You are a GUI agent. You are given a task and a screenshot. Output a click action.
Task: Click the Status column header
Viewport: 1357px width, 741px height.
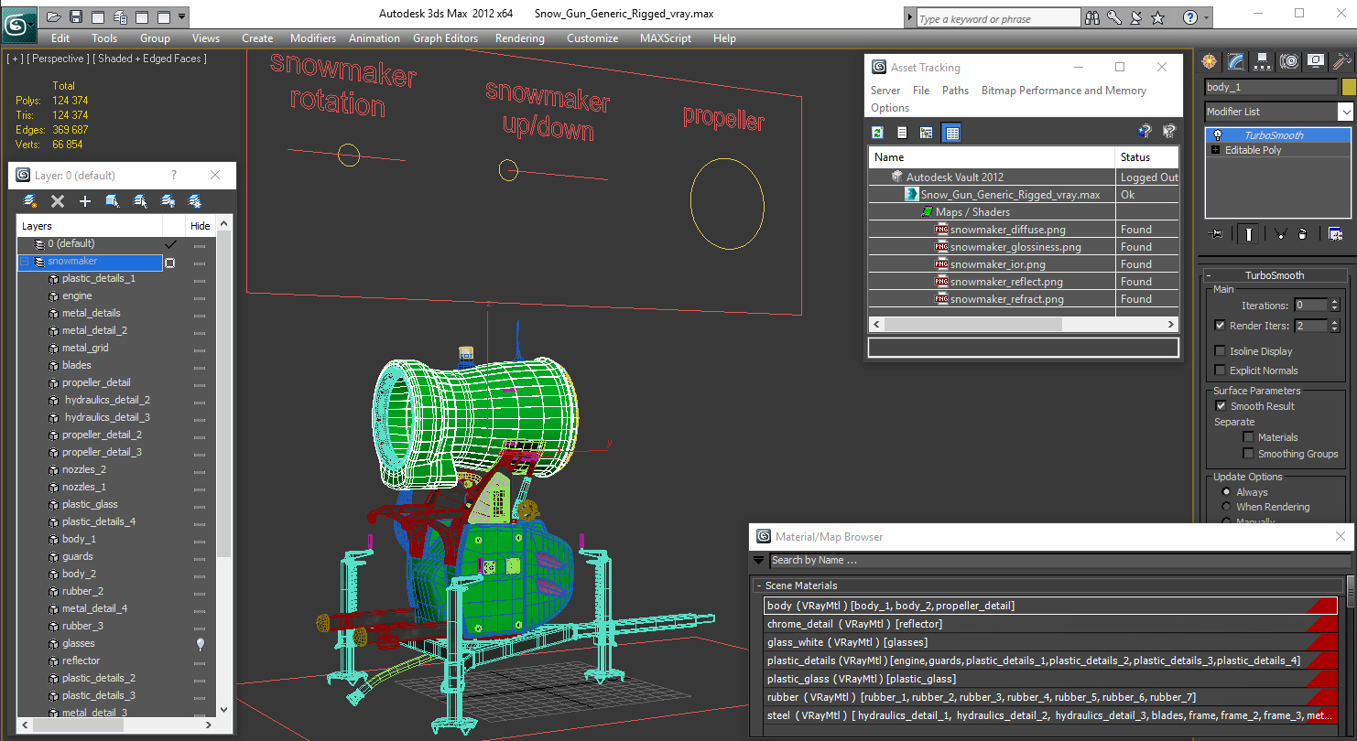pyautogui.click(x=1147, y=157)
